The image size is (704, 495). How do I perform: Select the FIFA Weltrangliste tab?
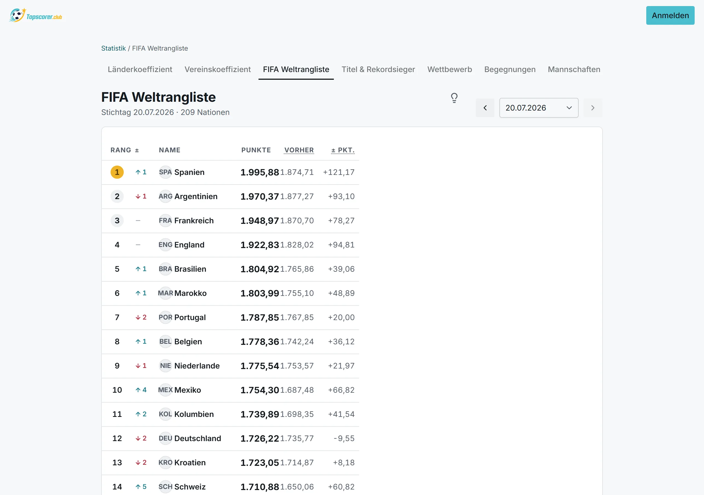(296, 70)
